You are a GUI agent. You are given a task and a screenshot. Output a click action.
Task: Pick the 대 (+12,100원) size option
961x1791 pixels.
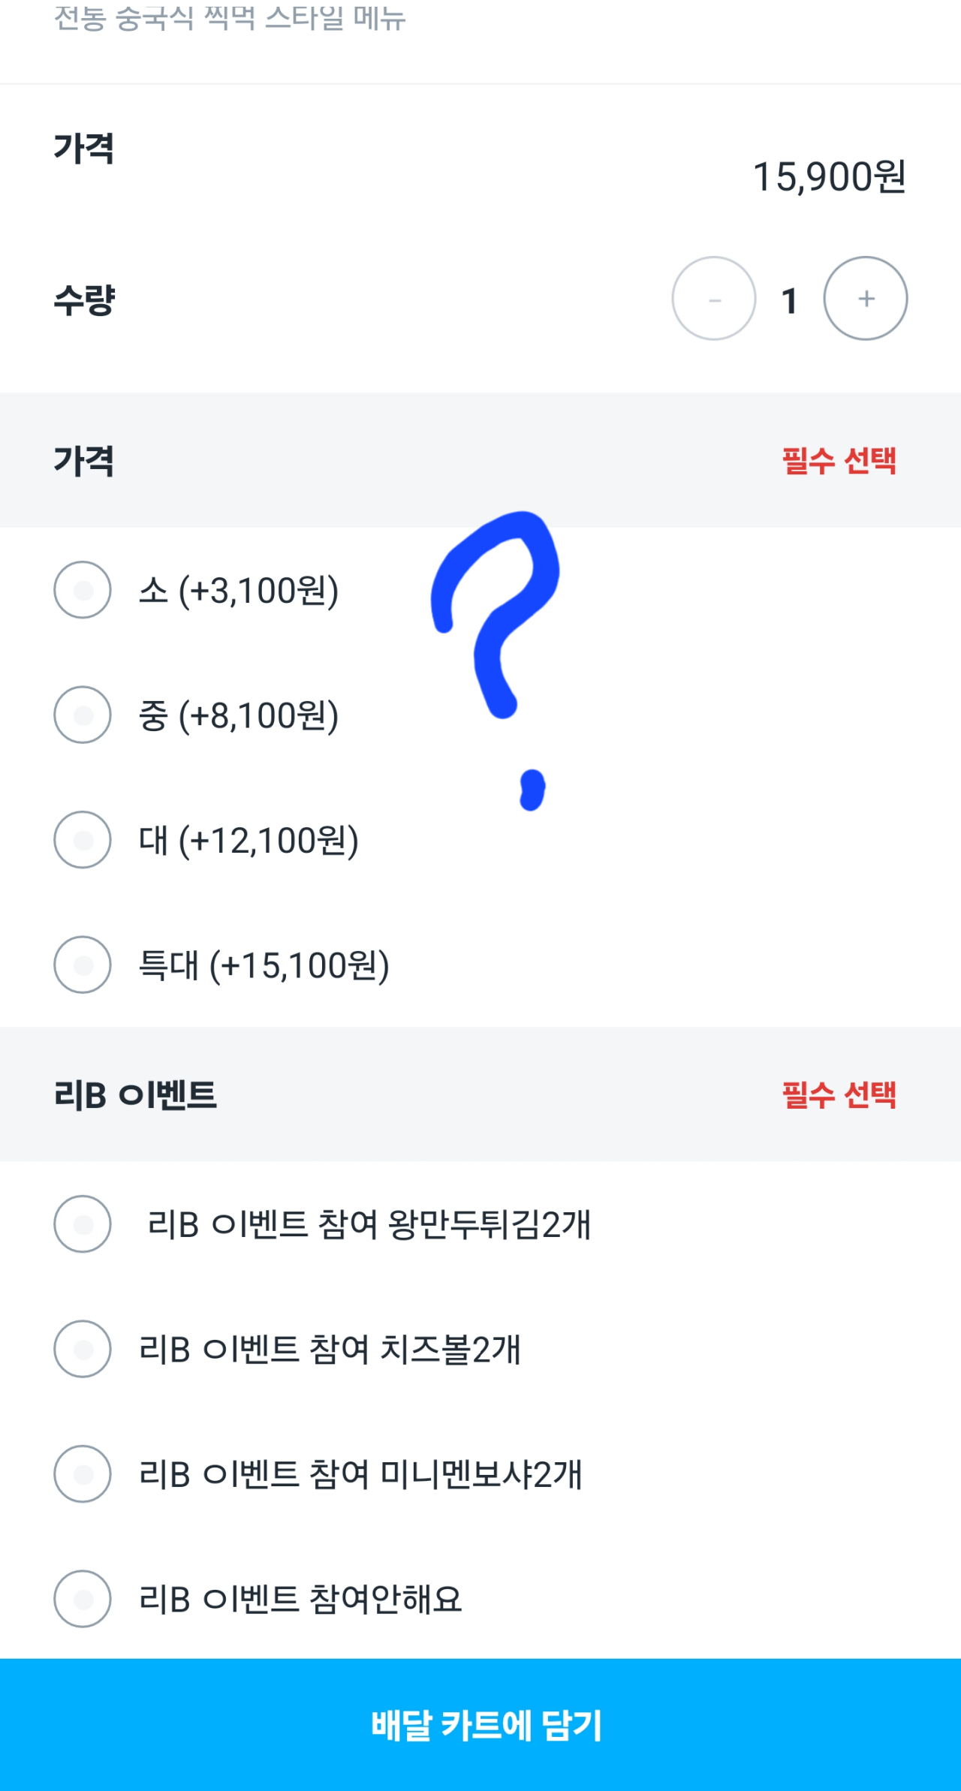click(x=83, y=840)
